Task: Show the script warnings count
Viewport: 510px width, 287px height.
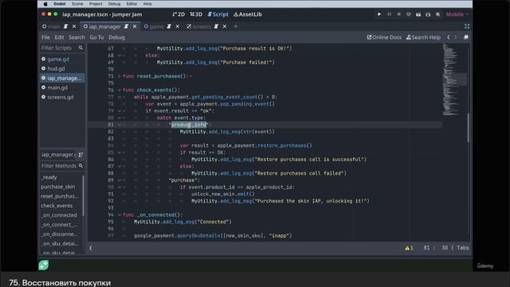Action: (x=409, y=248)
